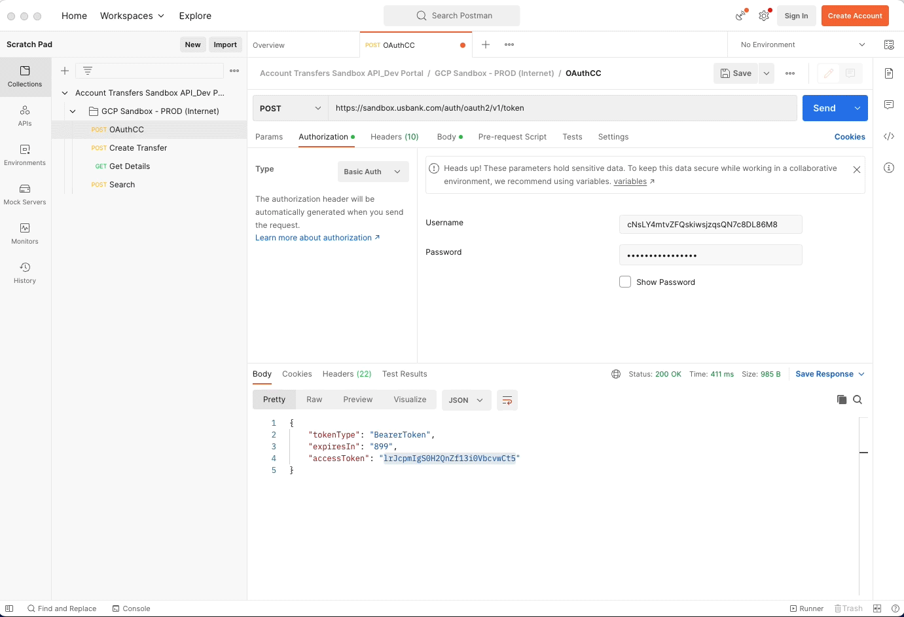Open the documentation icon in right sidebar
Viewport: 904px width, 617px height.
[889, 73]
